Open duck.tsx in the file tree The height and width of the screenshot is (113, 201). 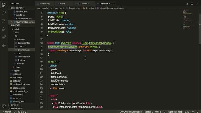coord(22,46)
